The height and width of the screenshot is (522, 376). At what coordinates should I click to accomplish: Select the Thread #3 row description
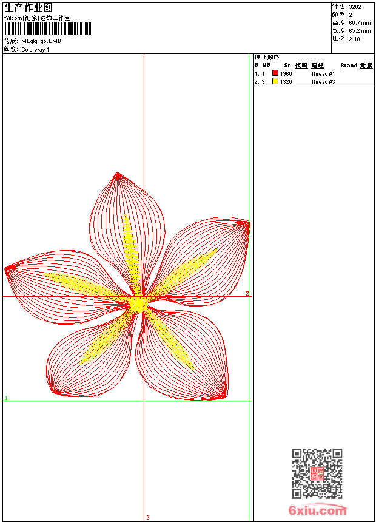pyautogui.click(x=323, y=81)
